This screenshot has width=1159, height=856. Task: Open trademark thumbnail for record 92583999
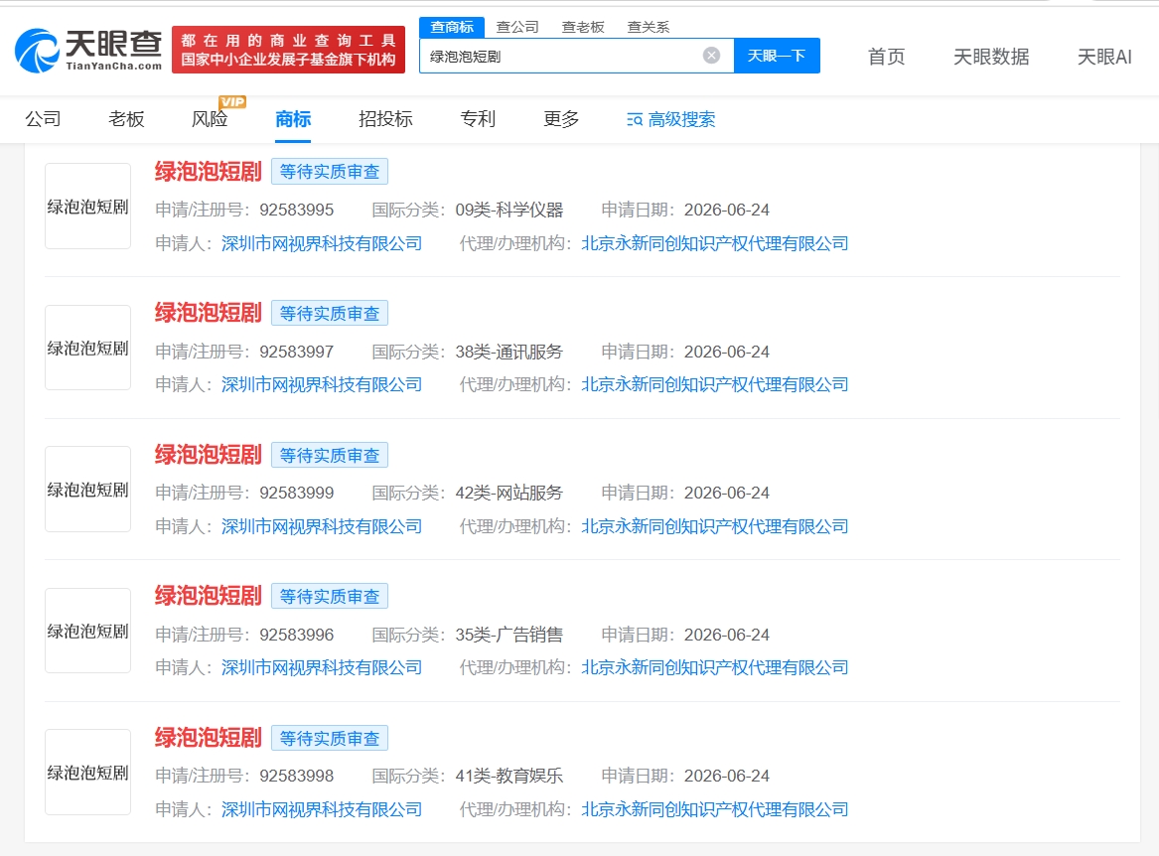[x=88, y=490]
